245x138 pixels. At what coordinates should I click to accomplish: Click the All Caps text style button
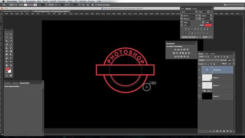click(192, 29)
